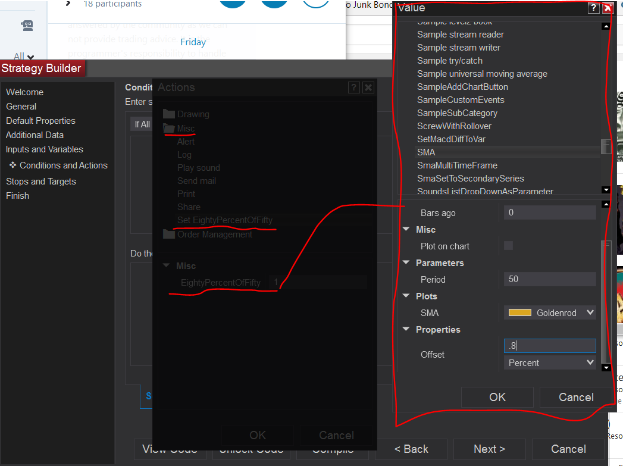Select Send mail action
This screenshot has width=623, height=466.
[x=197, y=181]
